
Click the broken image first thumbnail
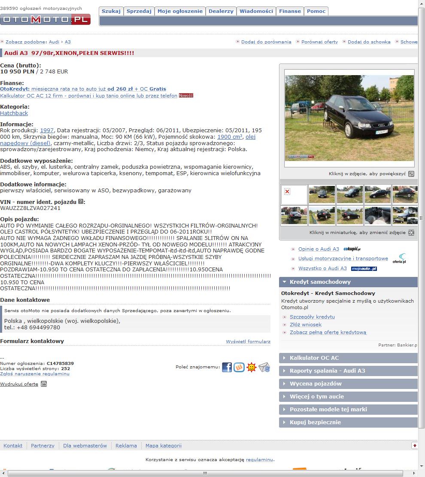pyautogui.click(x=294, y=194)
